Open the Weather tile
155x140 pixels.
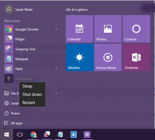pos(79,57)
